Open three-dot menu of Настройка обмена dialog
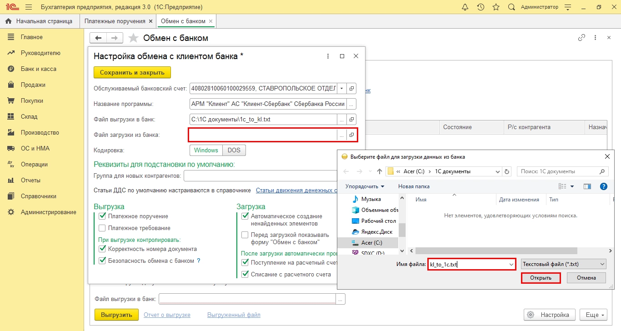 328,56
